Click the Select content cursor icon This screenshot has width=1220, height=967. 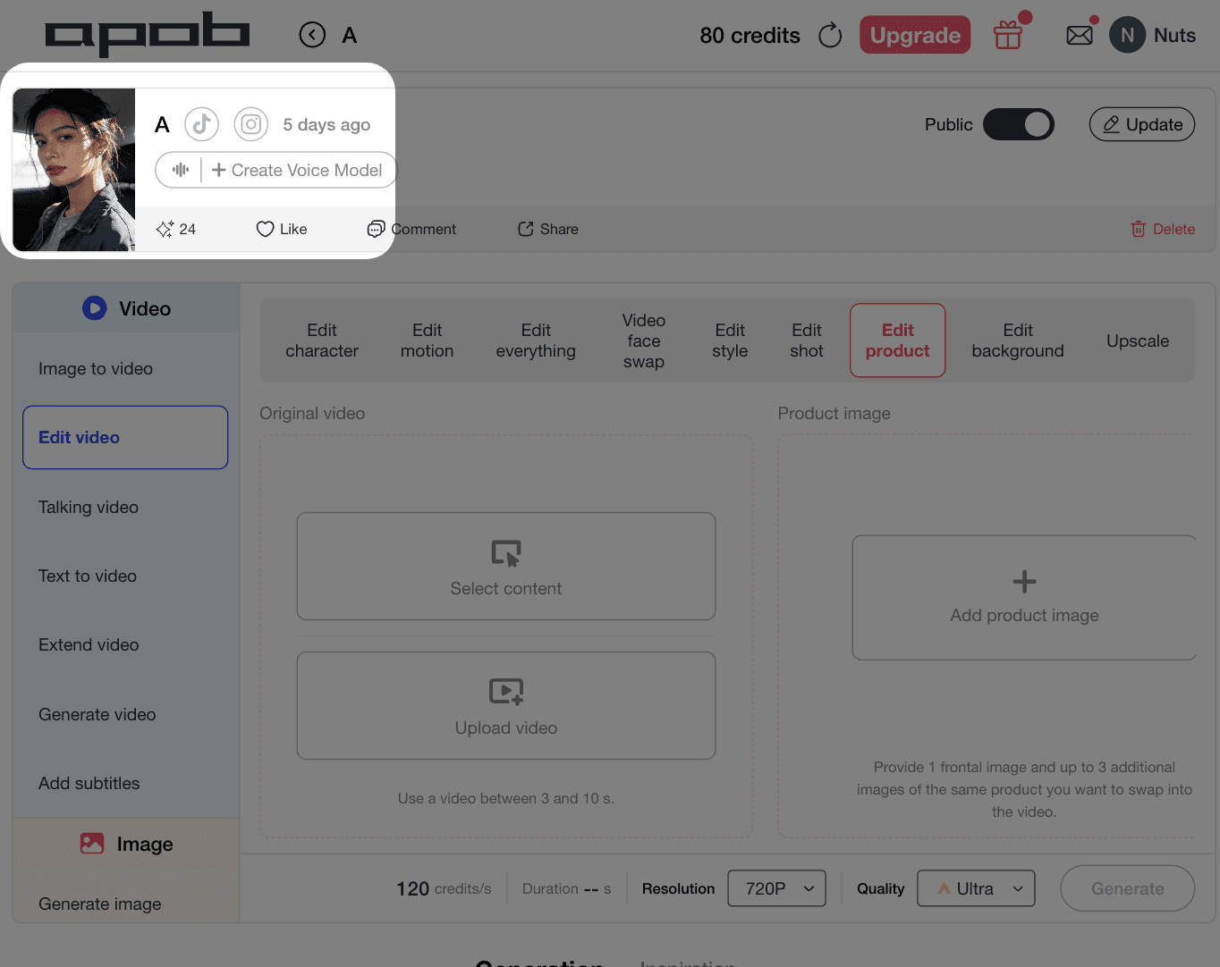[506, 553]
